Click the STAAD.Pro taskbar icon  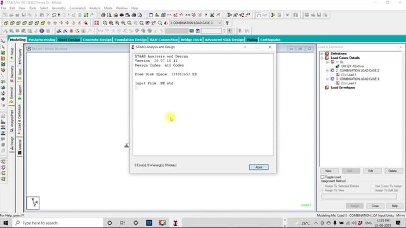tap(176, 223)
